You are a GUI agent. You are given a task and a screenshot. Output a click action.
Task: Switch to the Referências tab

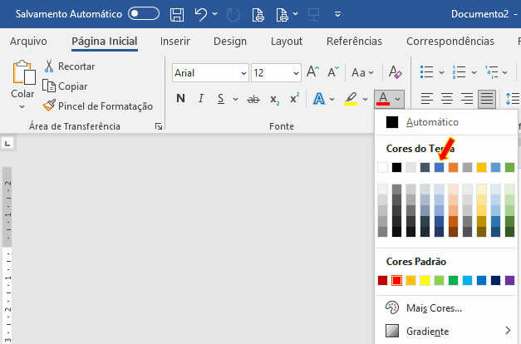(354, 41)
